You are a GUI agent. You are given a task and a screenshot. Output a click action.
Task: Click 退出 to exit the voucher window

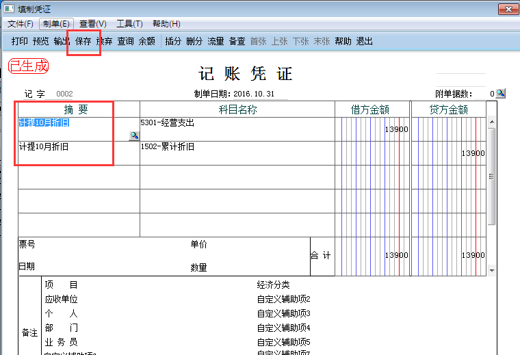point(365,42)
